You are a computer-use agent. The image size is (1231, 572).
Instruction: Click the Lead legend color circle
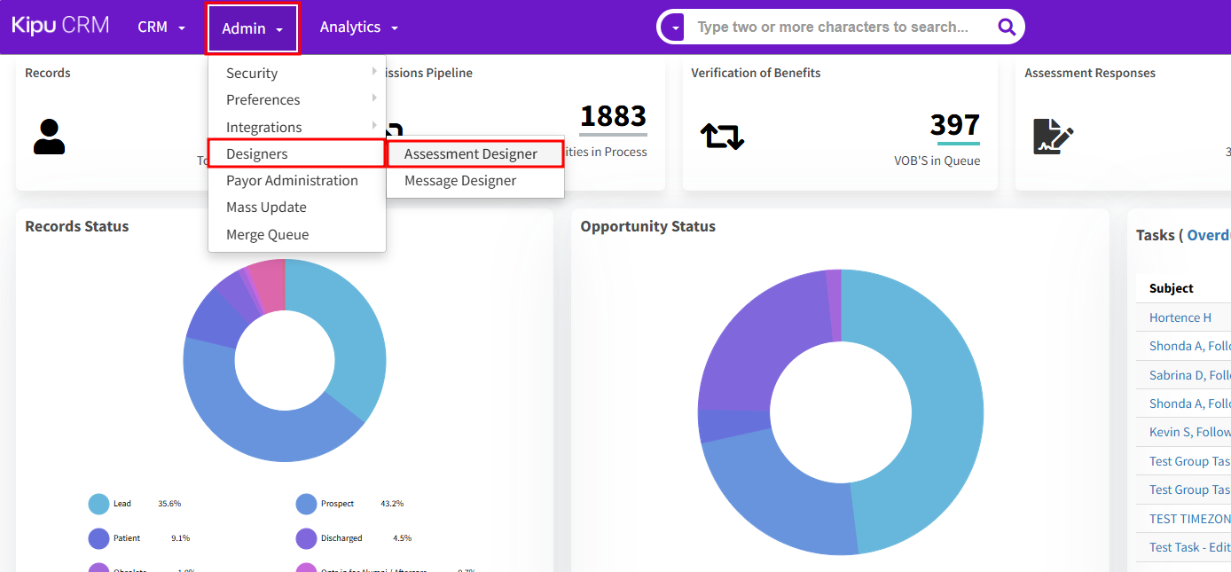click(98, 504)
